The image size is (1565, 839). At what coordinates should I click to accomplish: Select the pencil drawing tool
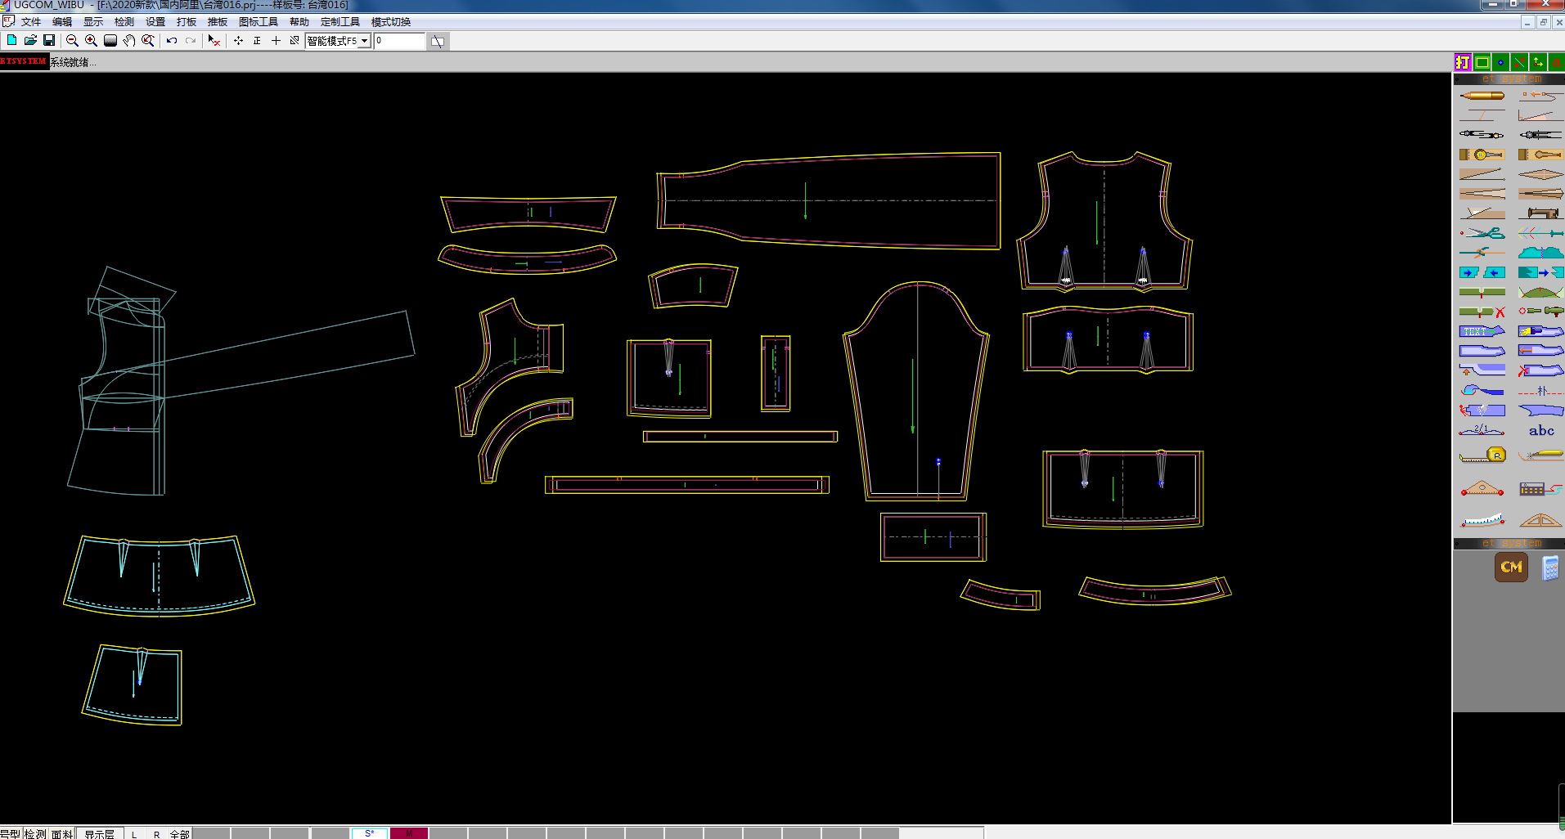tap(1482, 96)
